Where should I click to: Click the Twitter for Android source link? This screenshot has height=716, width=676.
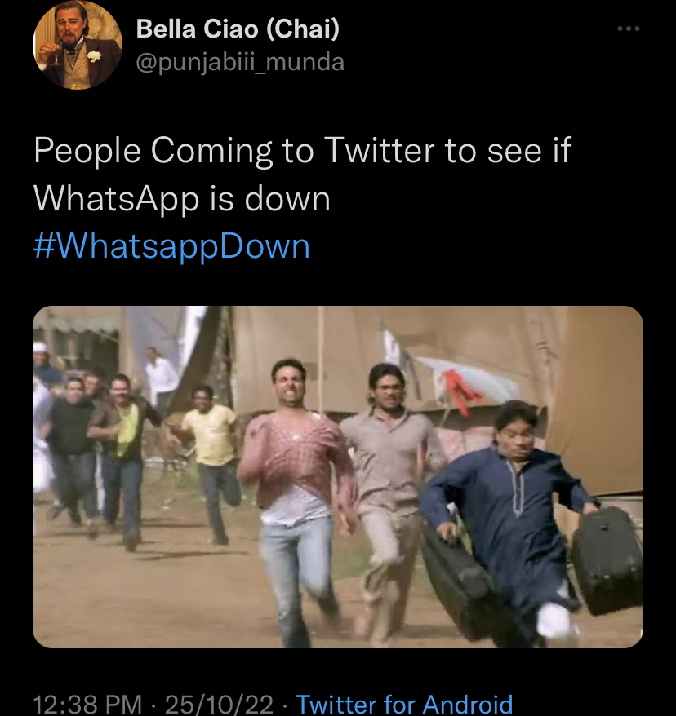[x=404, y=703]
